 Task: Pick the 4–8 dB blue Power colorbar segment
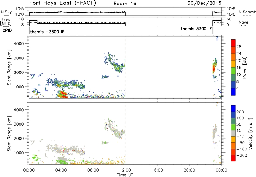(233, 85)
